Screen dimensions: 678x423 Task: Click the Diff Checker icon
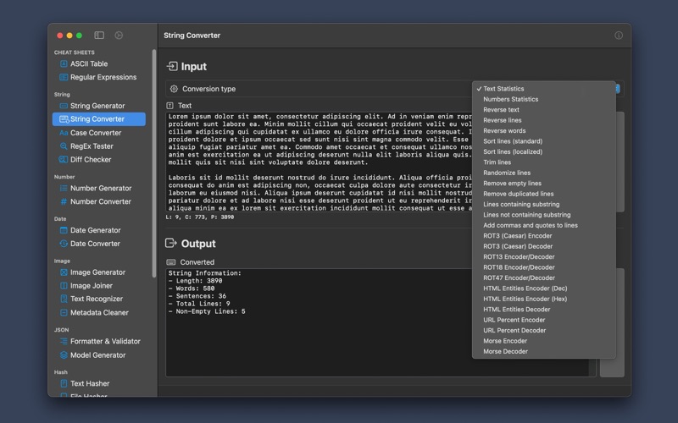[63, 160]
